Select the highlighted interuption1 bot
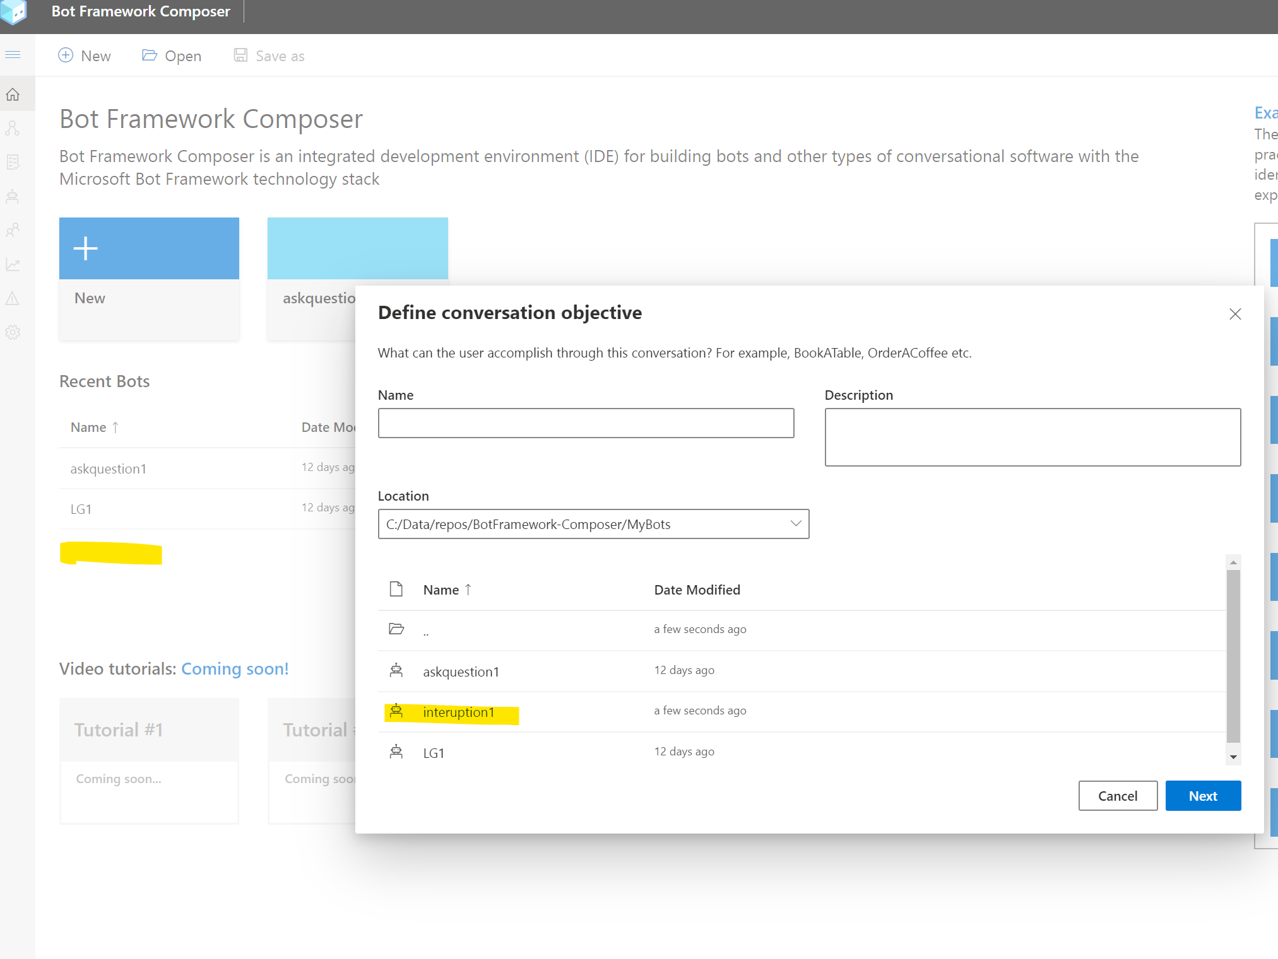This screenshot has width=1278, height=959. [459, 712]
